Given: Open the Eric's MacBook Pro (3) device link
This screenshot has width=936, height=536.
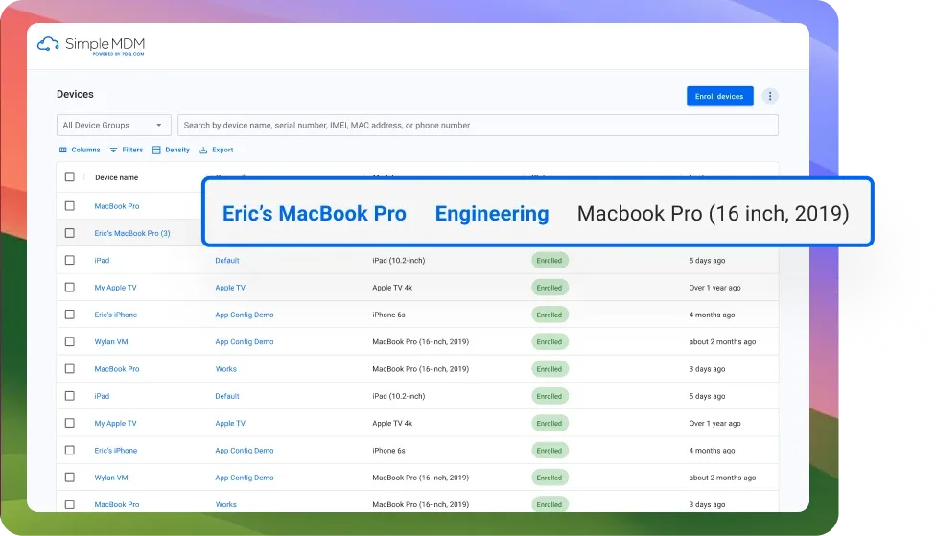Looking at the screenshot, I should coord(132,233).
